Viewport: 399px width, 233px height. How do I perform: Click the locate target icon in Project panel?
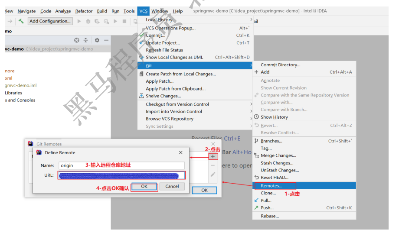coord(77,40)
